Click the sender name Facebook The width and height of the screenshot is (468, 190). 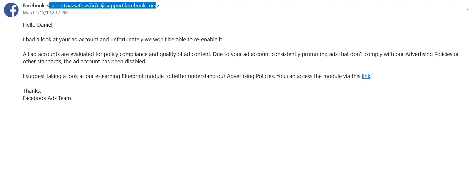34,6
